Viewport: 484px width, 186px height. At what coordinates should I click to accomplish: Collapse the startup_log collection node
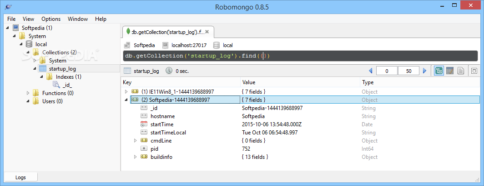tap(35, 68)
